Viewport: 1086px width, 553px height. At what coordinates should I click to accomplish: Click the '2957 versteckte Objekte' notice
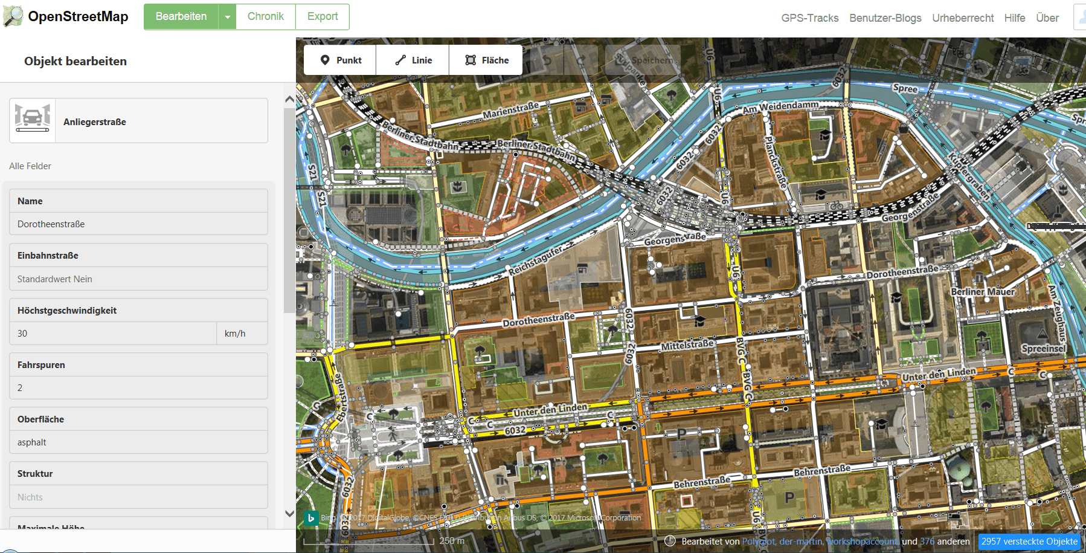1029,542
